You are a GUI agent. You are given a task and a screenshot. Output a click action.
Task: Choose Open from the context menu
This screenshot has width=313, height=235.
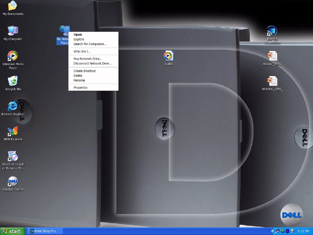pyautogui.click(x=93, y=34)
